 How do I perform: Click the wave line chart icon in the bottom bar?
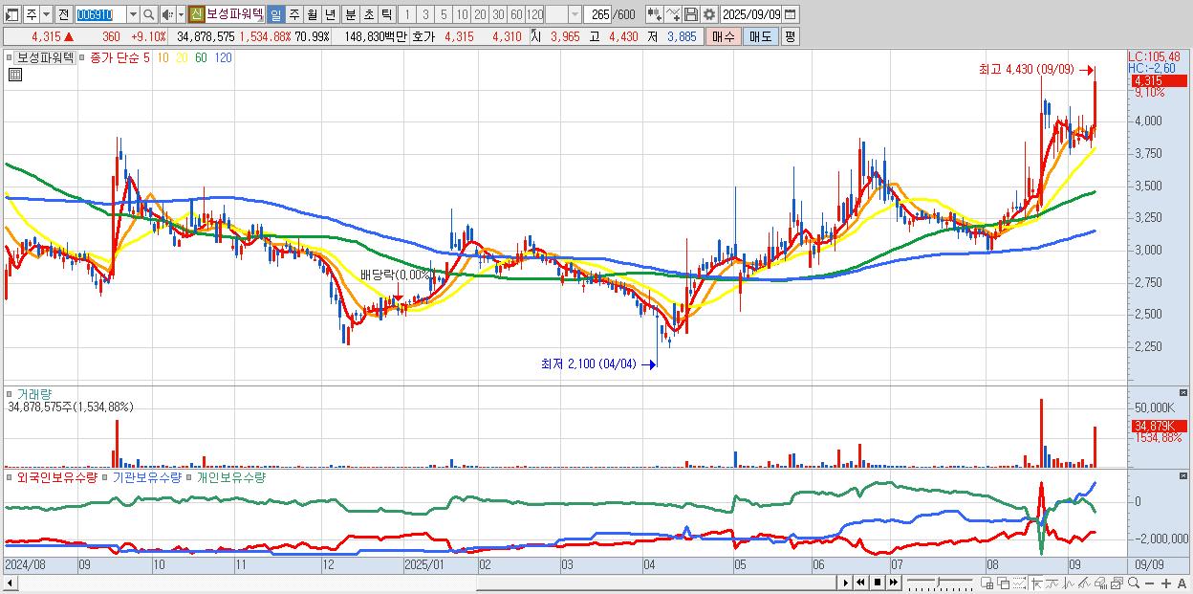[1052, 583]
